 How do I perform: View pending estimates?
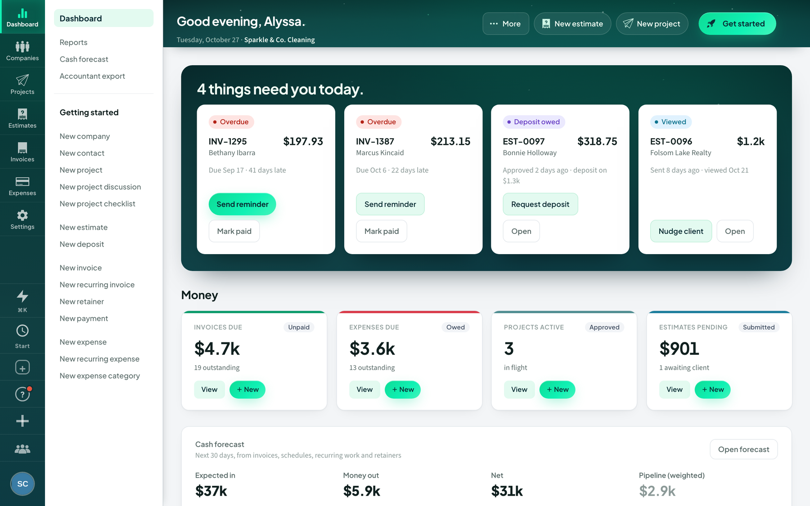pos(675,390)
